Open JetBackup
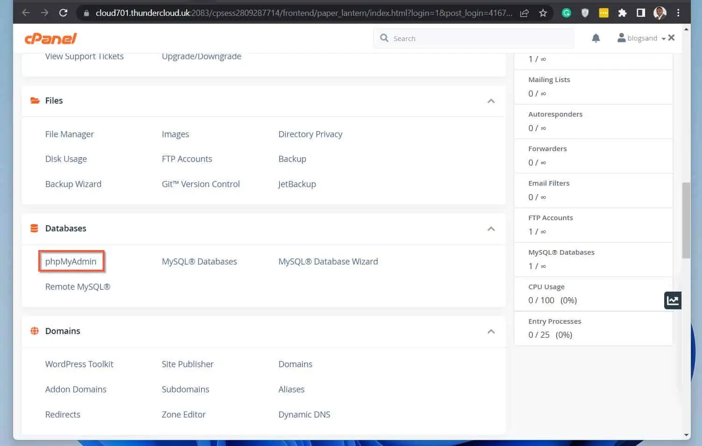Image resolution: width=702 pixels, height=446 pixels. pos(297,184)
